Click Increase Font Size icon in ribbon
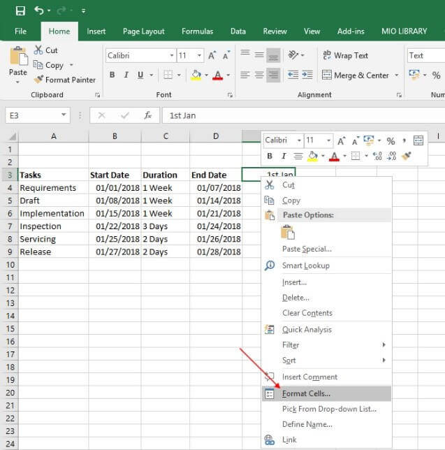The image size is (445, 450). (x=212, y=55)
